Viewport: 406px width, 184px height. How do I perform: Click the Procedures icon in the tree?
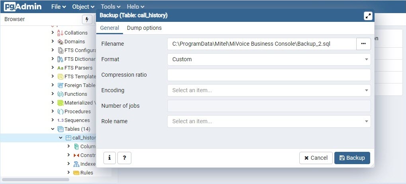[61, 111]
